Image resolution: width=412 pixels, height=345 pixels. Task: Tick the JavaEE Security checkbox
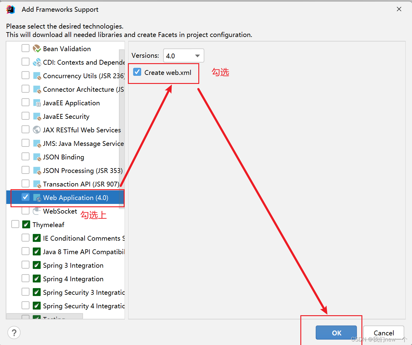pyautogui.click(x=26, y=116)
